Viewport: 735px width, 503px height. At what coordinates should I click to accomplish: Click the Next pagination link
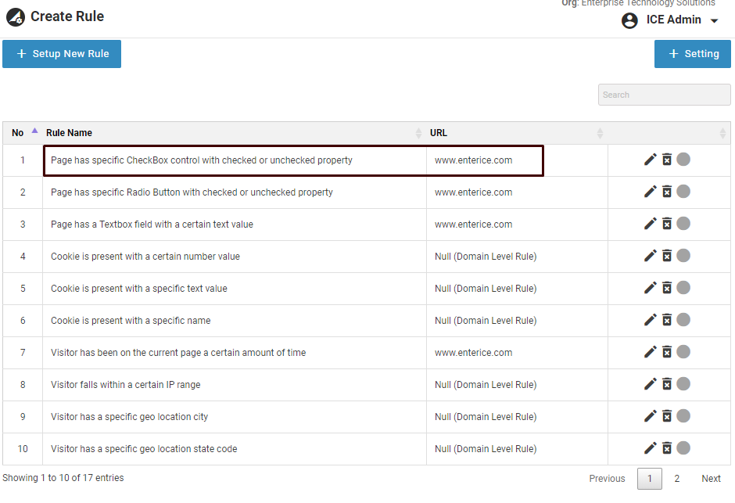pos(711,479)
